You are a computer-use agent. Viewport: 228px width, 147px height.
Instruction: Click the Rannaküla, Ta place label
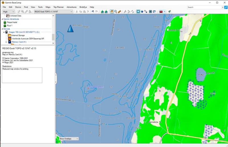154,122
